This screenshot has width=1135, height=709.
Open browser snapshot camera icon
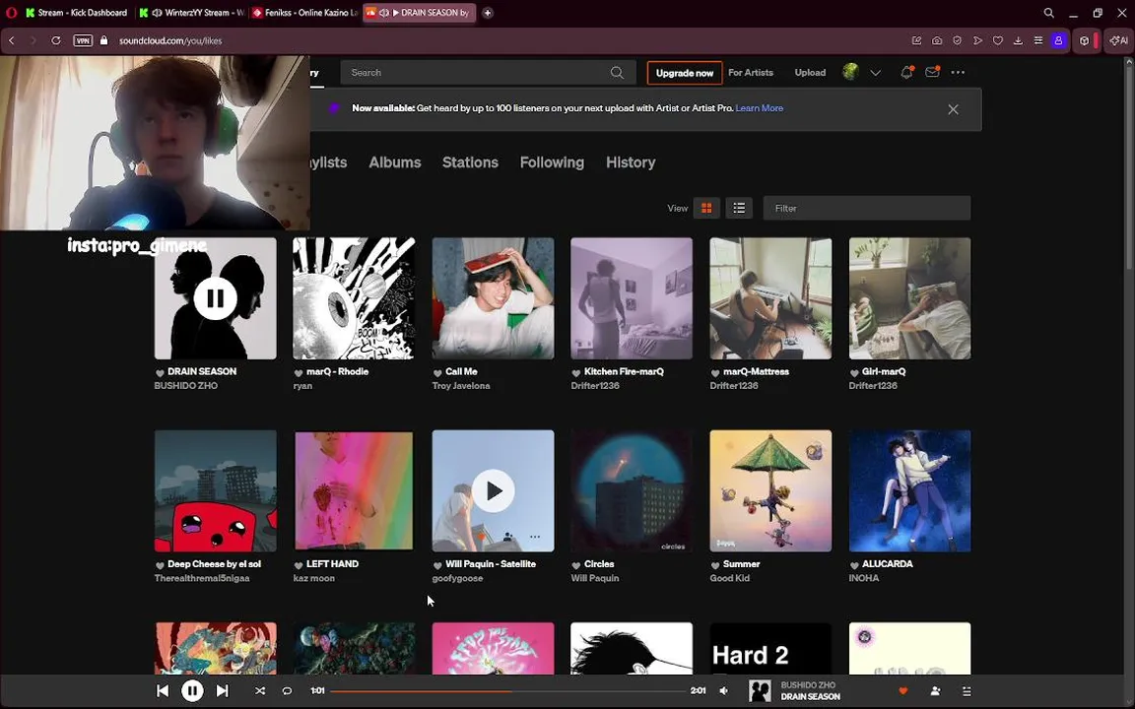pos(937,40)
